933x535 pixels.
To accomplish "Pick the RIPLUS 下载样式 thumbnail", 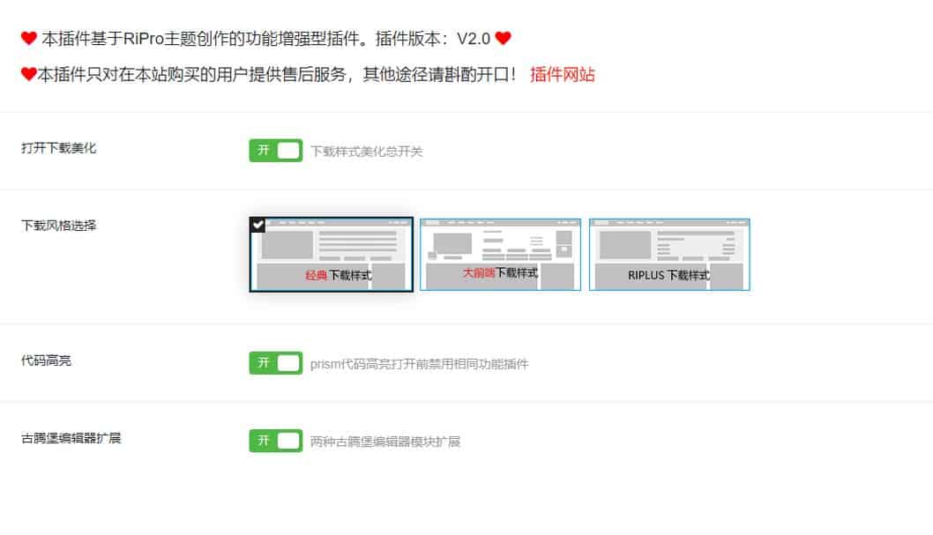I will click(669, 255).
